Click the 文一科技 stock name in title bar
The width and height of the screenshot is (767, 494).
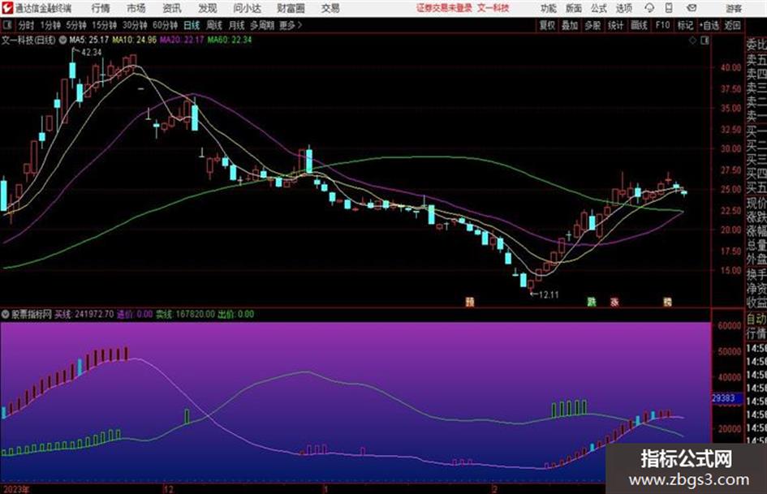tap(493, 8)
